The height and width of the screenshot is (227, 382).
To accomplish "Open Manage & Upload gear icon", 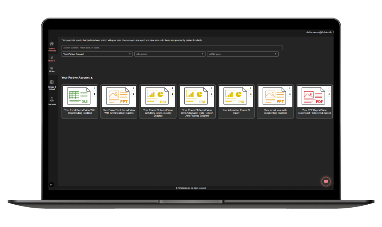I will (51, 82).
